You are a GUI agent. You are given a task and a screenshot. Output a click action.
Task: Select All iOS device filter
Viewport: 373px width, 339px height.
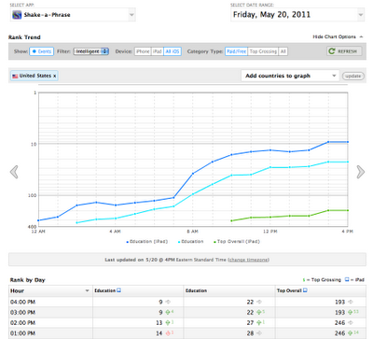173,51
